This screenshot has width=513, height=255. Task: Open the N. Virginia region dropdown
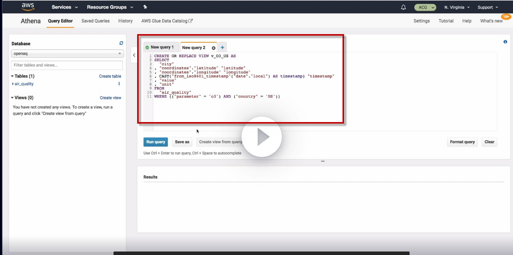457,7
